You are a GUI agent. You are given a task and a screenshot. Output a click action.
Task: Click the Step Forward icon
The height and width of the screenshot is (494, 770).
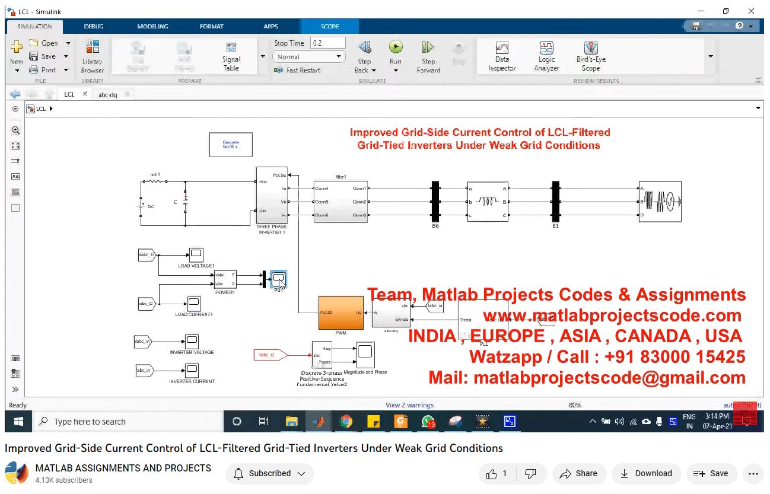point(428,48)
